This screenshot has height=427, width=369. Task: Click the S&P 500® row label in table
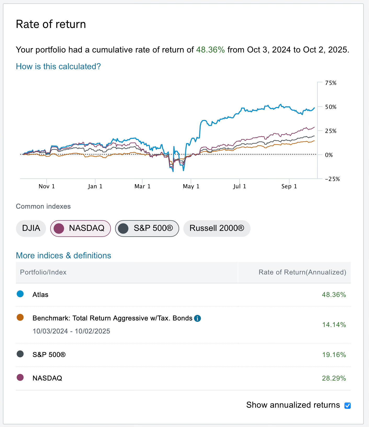click(x=49, y=355)
